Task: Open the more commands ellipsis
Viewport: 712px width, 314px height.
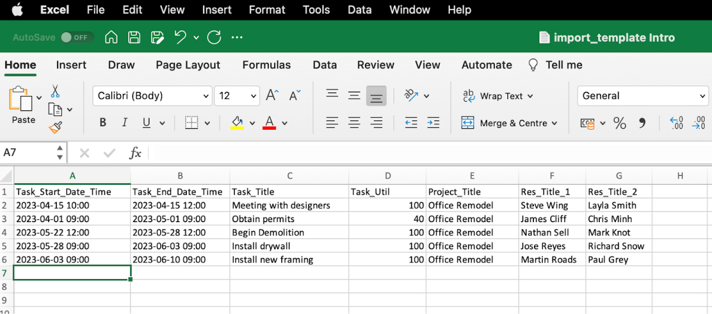Action: pyautogui.click(x=237, y=37)
